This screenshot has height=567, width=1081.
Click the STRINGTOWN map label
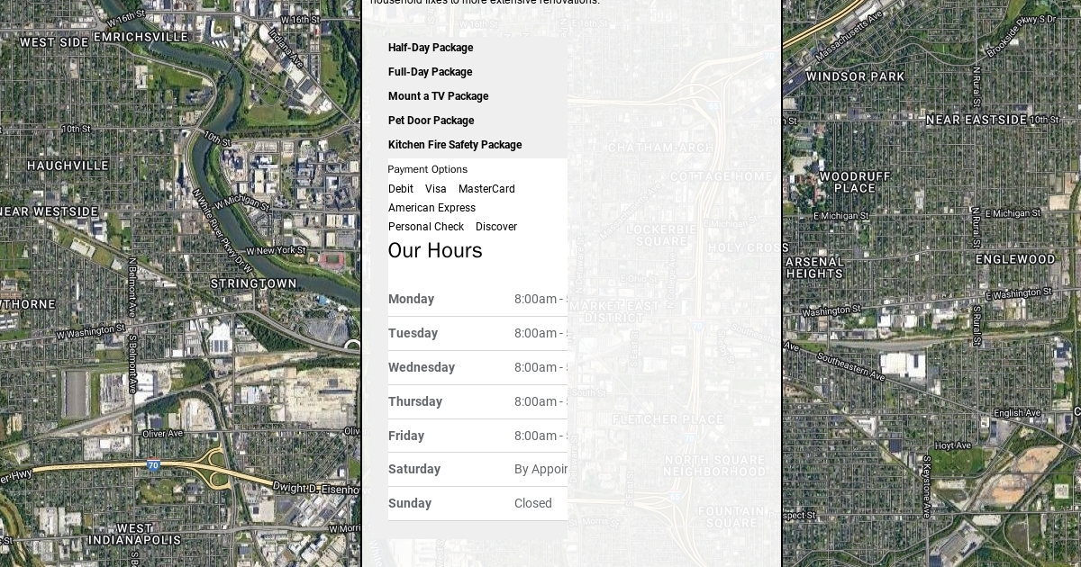(253, 283)
